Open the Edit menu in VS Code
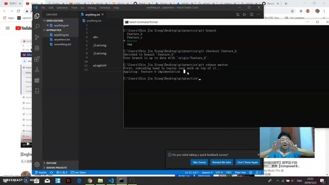 point(51,8)
